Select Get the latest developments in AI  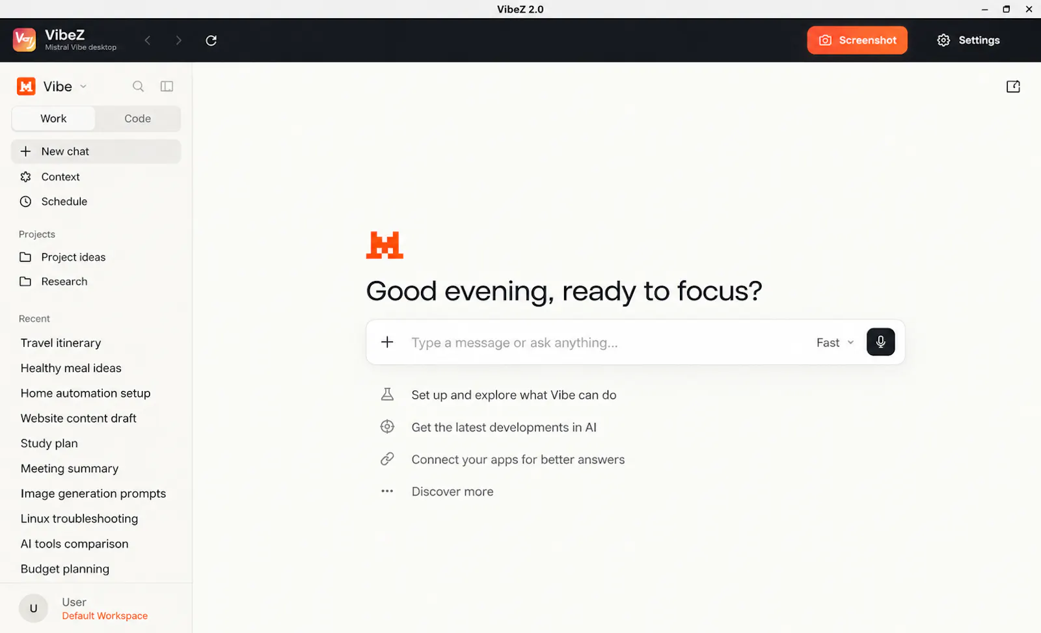[489, 427]
